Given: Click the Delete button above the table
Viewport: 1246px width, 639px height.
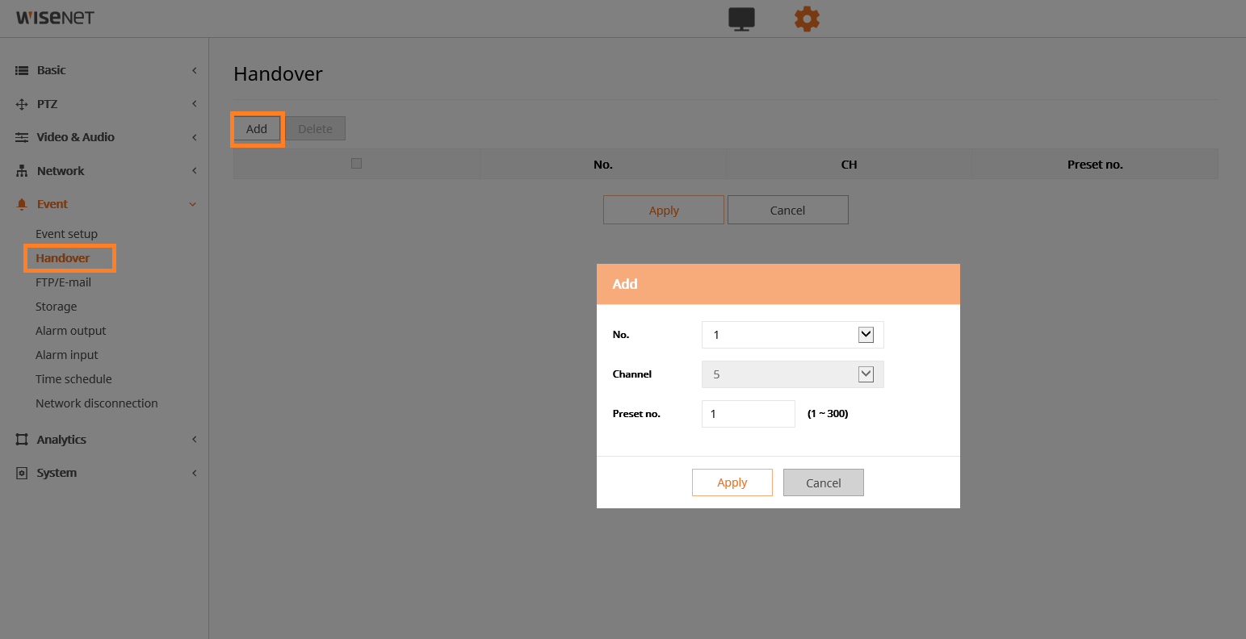Looking at the screenshot, I should click(315, 129).
